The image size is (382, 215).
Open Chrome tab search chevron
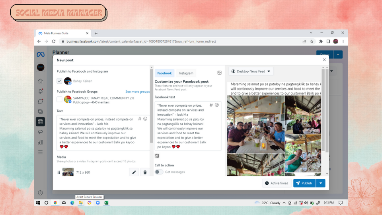(311, 33)
